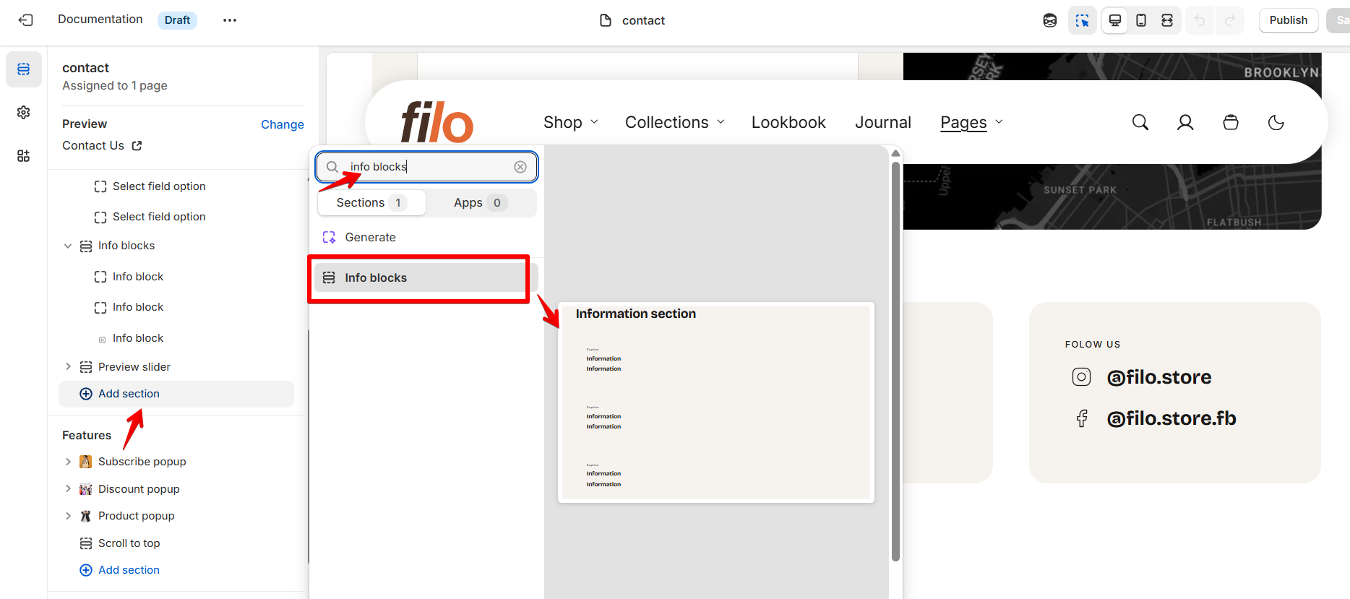Click the Publish button
Image resolution: width=1350 pixels, height=599 pixels.
(x=1289, y=20)
